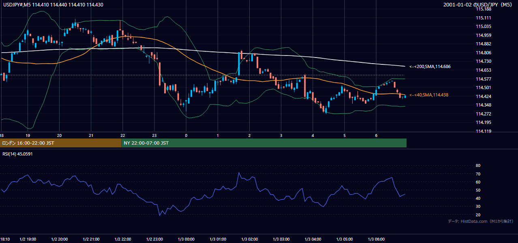Viewport: 518px width, 243px height.
Task: Click the 1/3 02:00 time axis label
Action: pyautogui.click(x=249, y=239)
